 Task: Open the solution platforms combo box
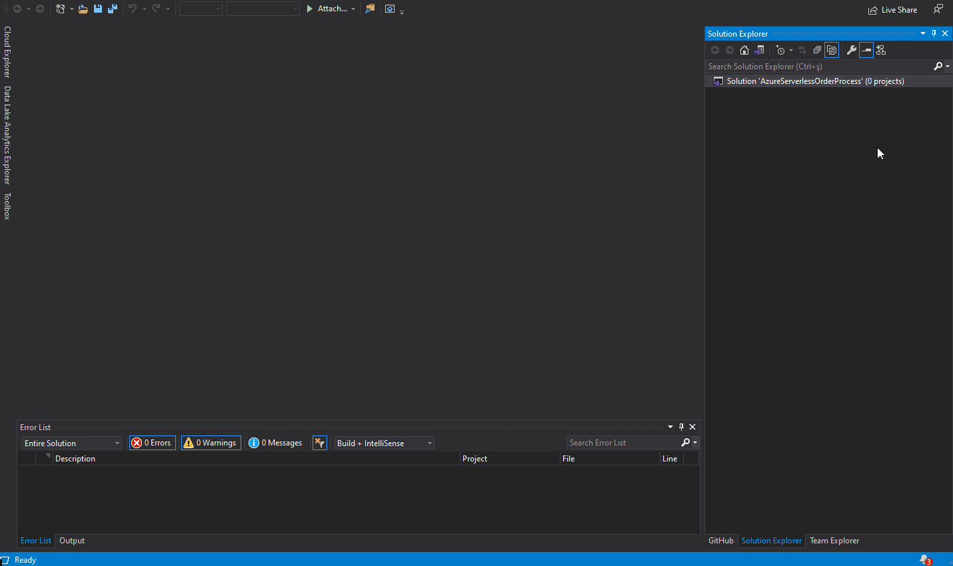(x=263, y=9)
